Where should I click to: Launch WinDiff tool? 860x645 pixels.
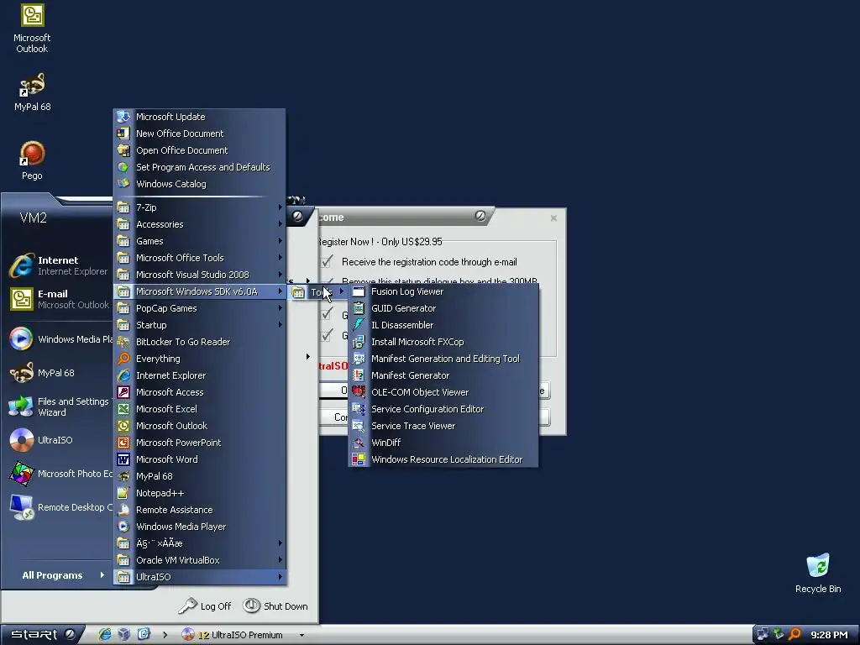(x=443, y=443)
